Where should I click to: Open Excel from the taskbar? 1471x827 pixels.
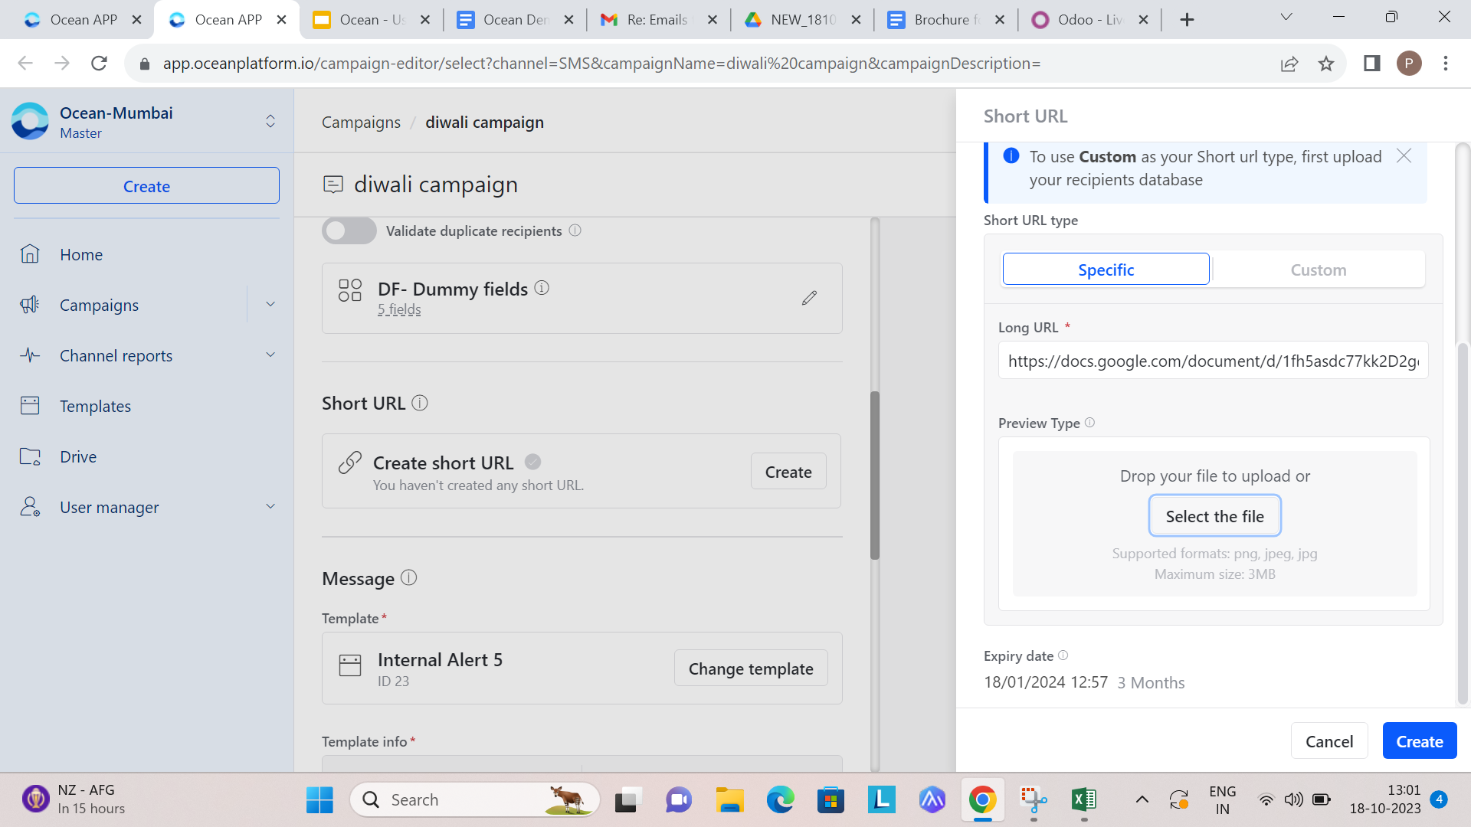click(x=1084, y=800)
